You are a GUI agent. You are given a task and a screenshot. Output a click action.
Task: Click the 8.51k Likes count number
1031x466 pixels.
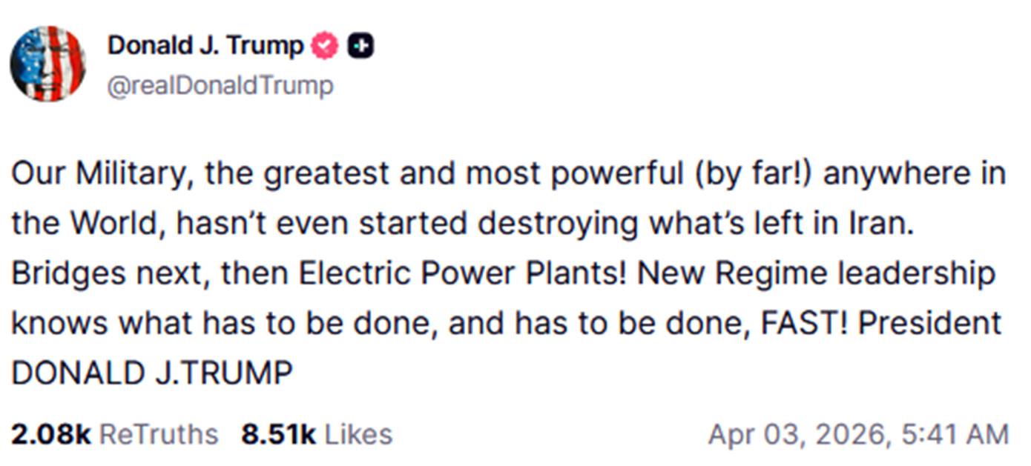pyautogui.click(x=278, y=434)
